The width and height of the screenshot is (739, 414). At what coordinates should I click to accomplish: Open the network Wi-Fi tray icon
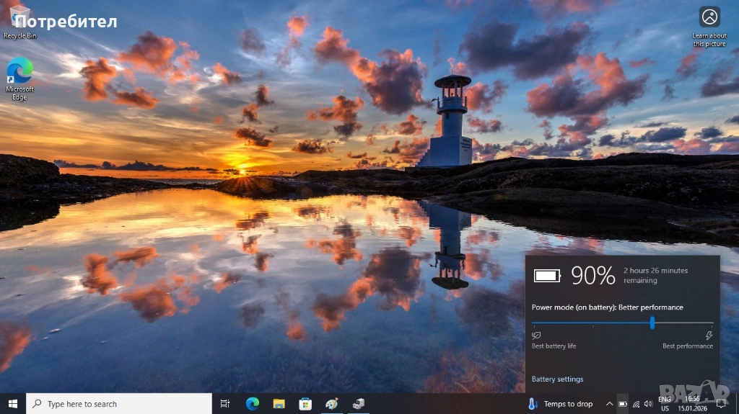(x=636, y=404)
